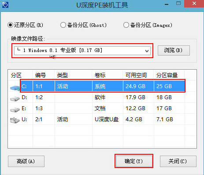The width and height of the screenshot is (204, 175).
Task: Select the D: partition label
Action: coord(24,97)
